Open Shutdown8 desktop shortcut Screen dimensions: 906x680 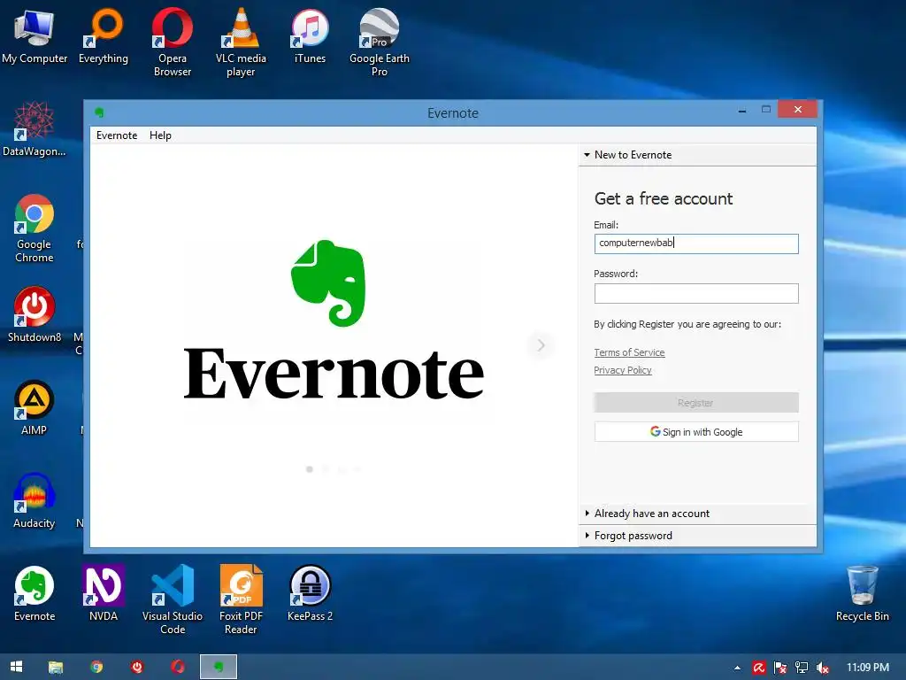(35, 314)
